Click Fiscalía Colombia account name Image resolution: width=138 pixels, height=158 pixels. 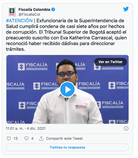[34, 10]
